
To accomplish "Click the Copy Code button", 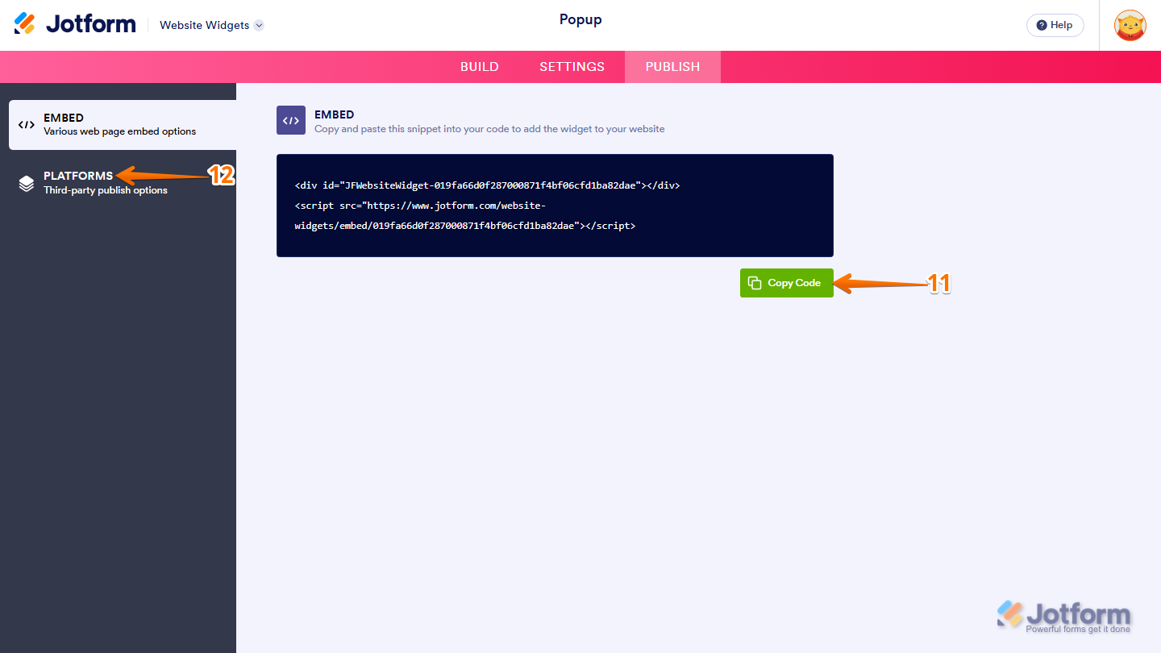I will (x=786, y=283).
